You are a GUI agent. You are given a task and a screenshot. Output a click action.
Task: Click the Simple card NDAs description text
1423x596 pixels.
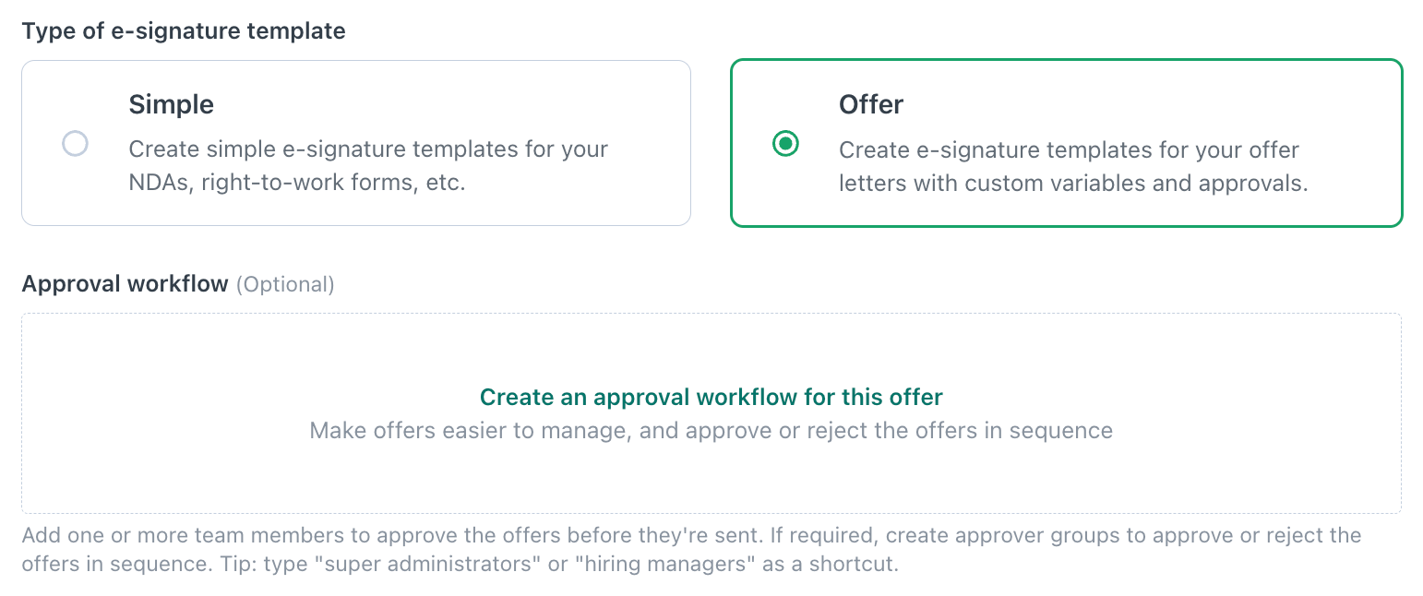coord(368,149)
